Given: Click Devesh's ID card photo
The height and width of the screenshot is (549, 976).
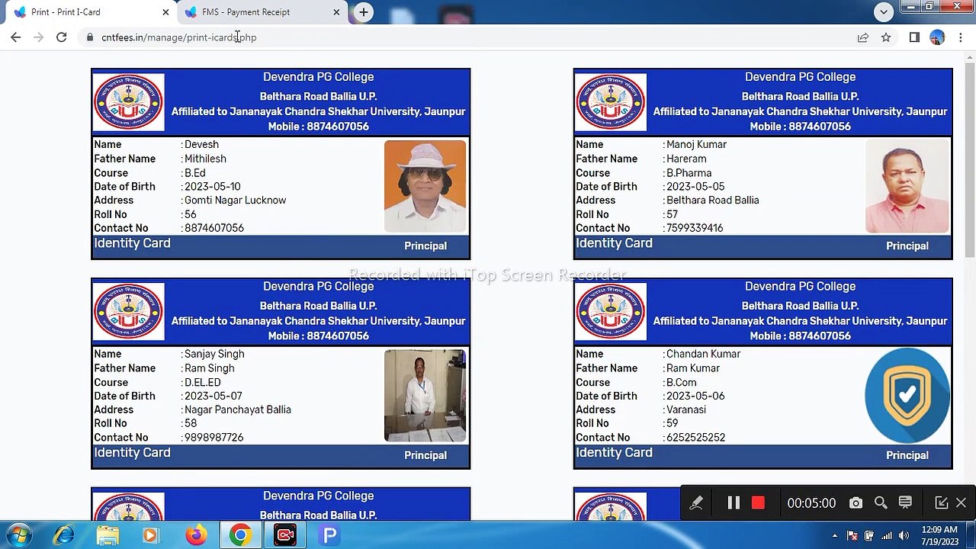Looking at the screenshot, I should click(x=425, y=186).
